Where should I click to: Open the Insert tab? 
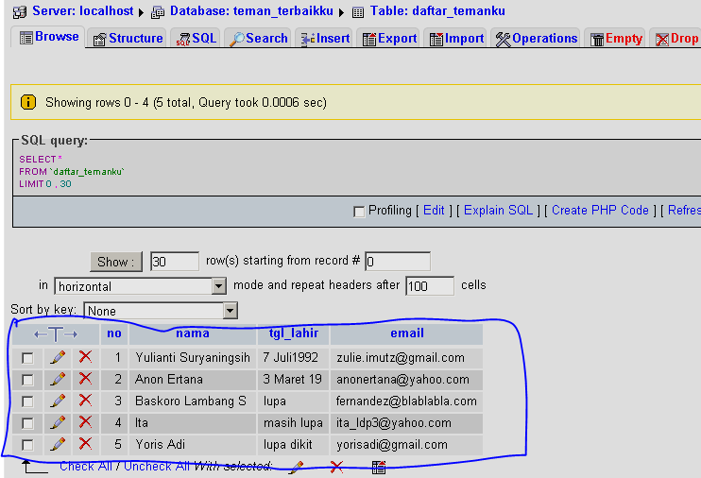(325, 39)
